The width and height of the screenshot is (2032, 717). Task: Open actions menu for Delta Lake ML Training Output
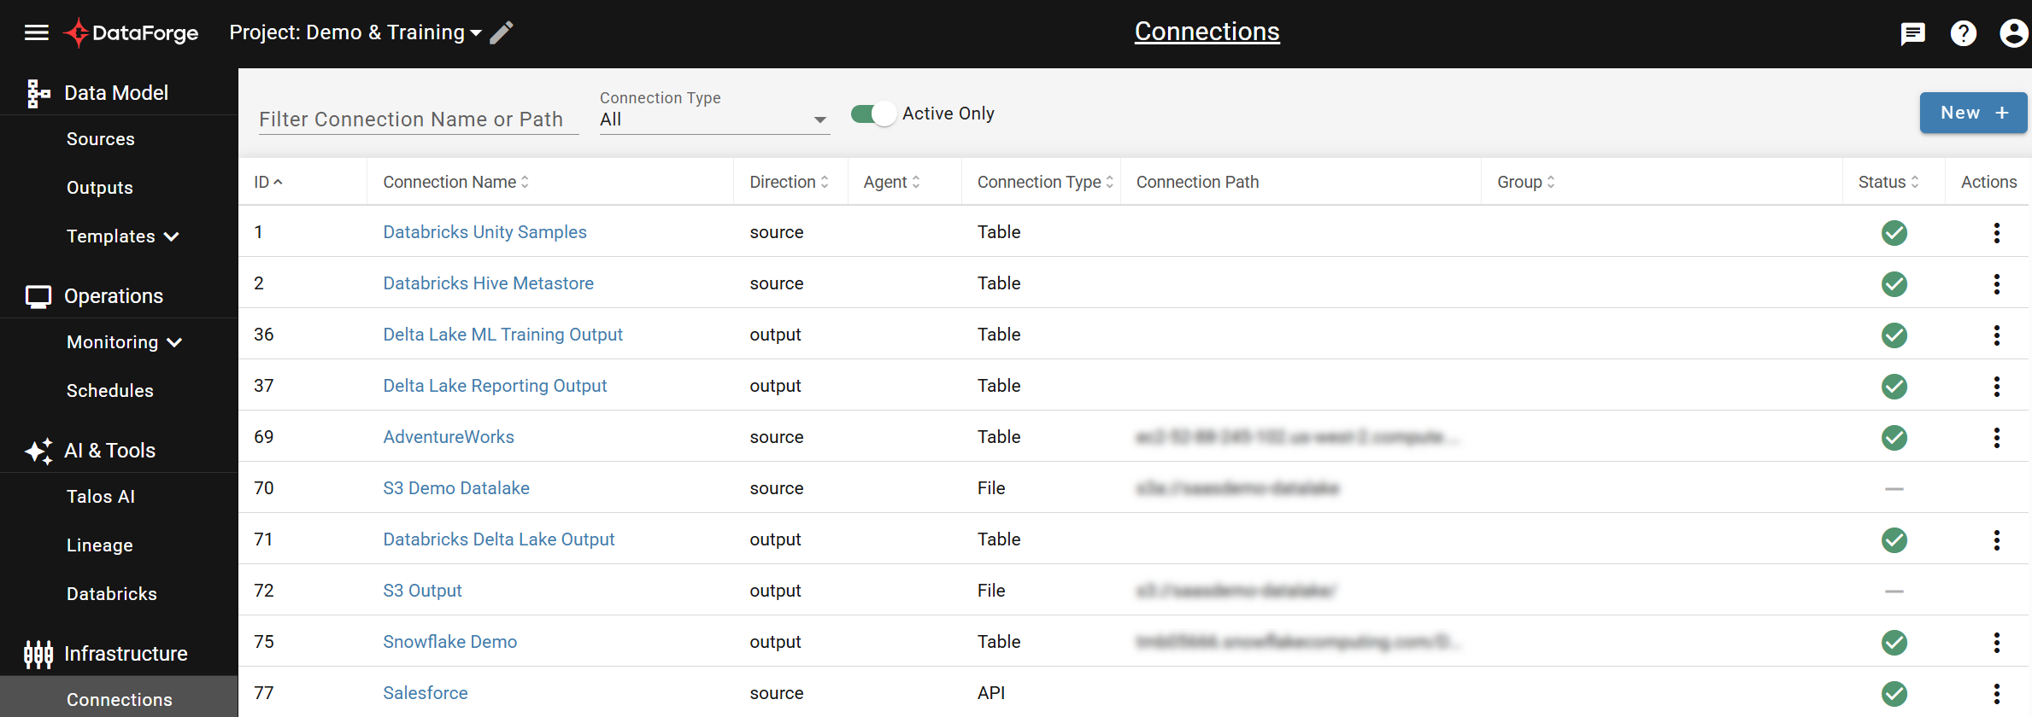coord(1997,335)
